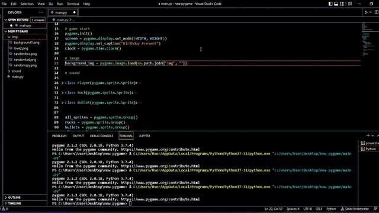Image resolution: width=379 pixels, height=213 pixels.
Task: Switch to the Jupyter panel tab
Action: pyautogui.click(x=144, y=136)
